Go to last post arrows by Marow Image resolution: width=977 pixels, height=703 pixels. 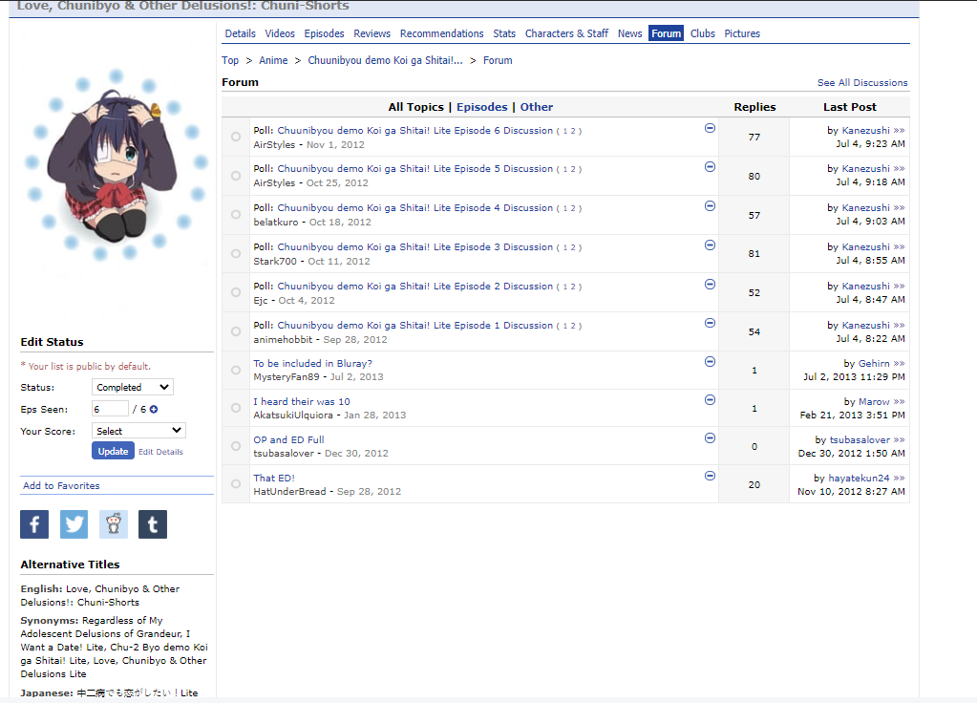[x=899, y=402]
